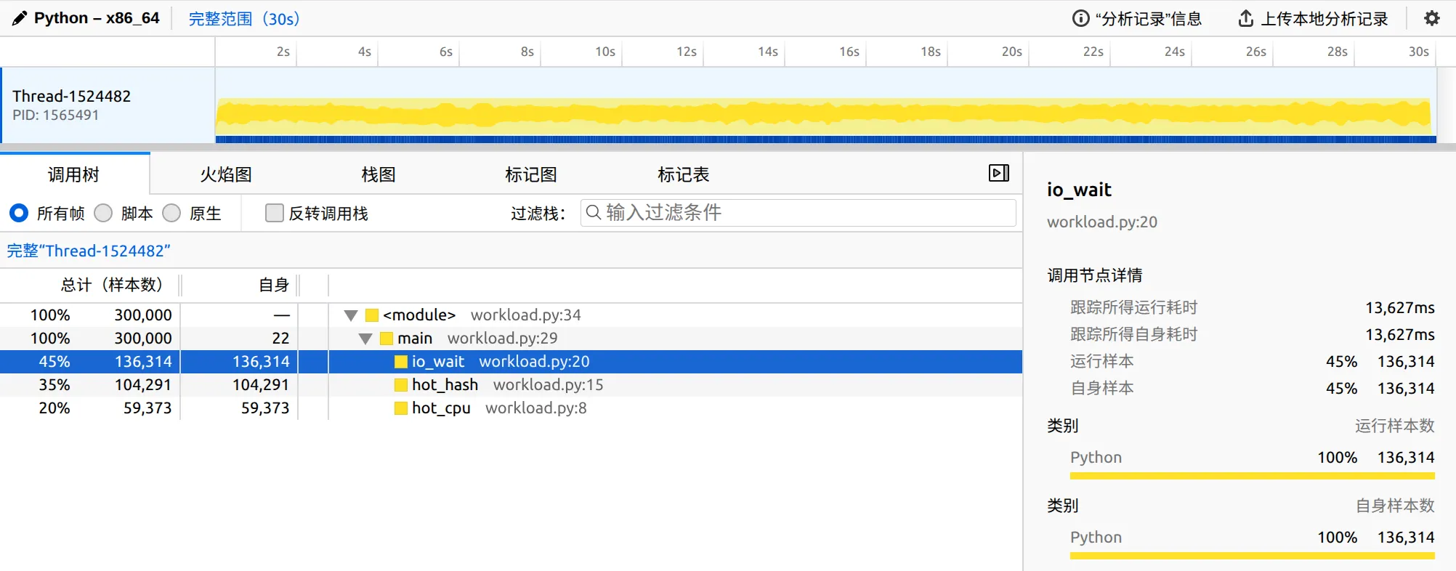1456x571 pixels.
Task: Click the info circle icon
Action: 1080,18
